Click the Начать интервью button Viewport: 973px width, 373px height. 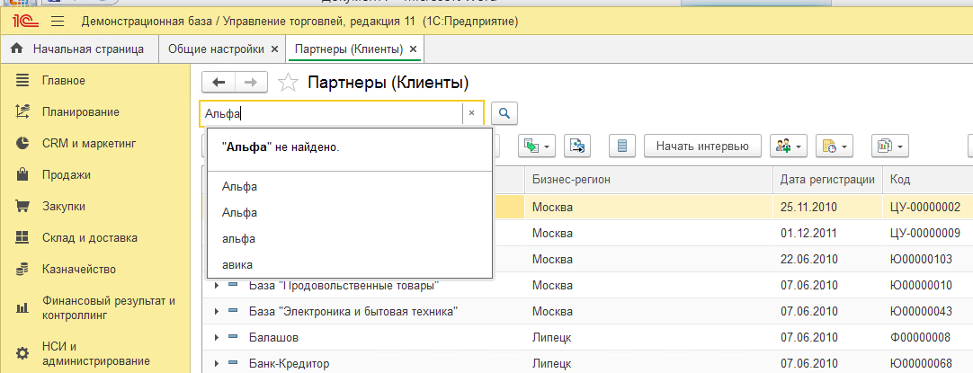[702, 147]
